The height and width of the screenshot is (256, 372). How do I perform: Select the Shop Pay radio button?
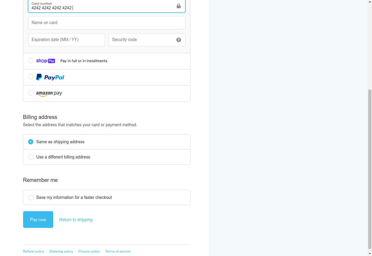(x=31, y=61)
